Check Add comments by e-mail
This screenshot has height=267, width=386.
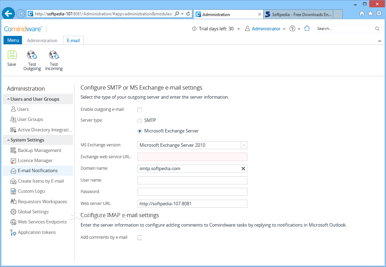click(140, 237)
